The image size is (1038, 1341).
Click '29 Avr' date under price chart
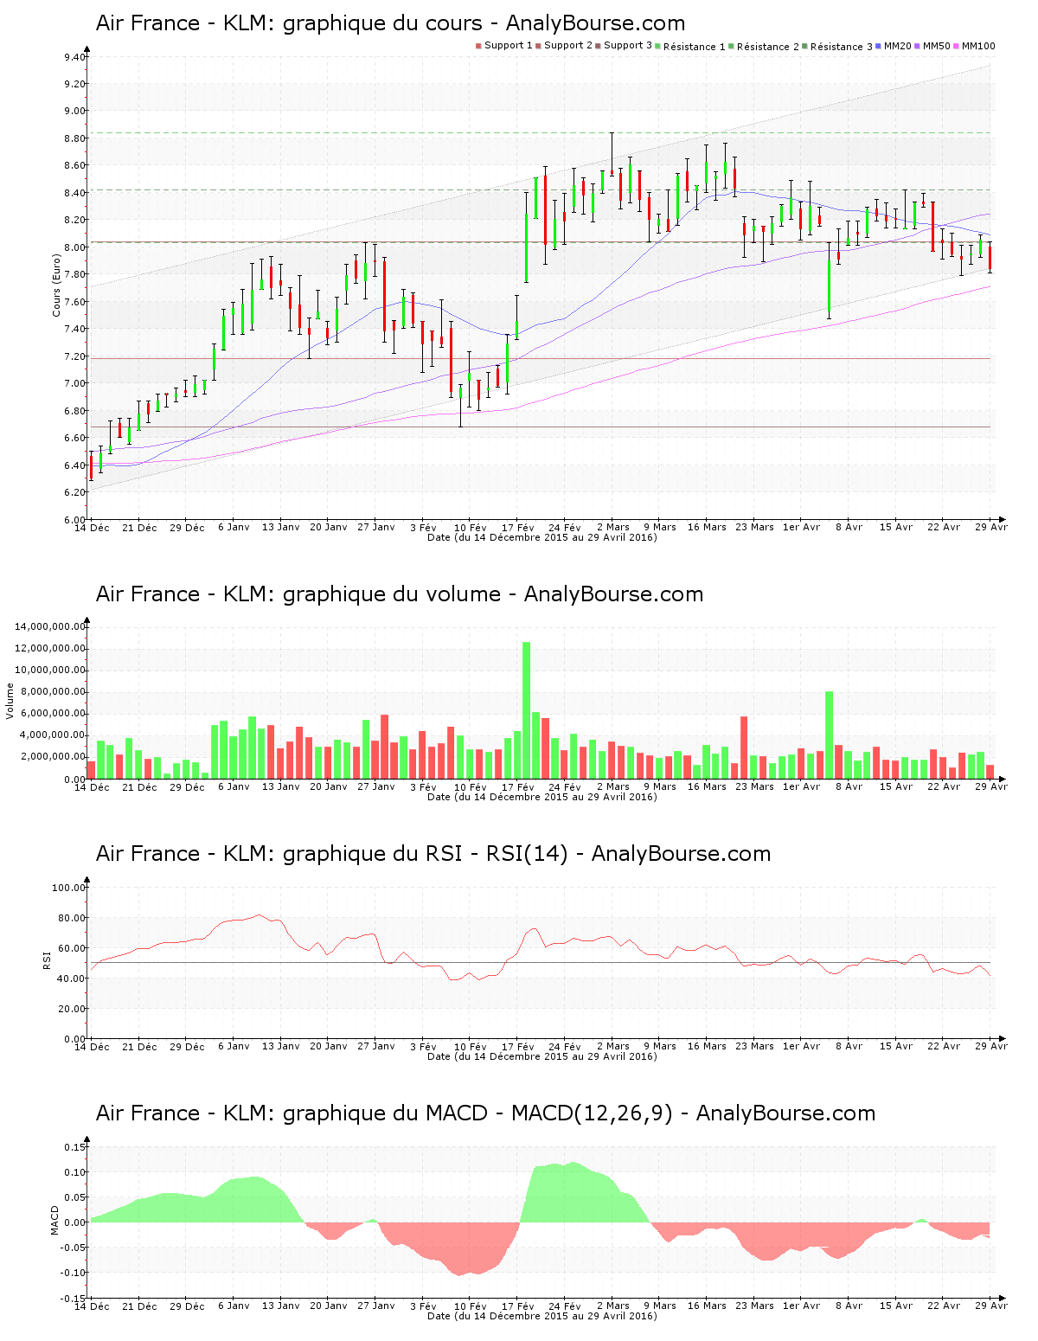991,528
